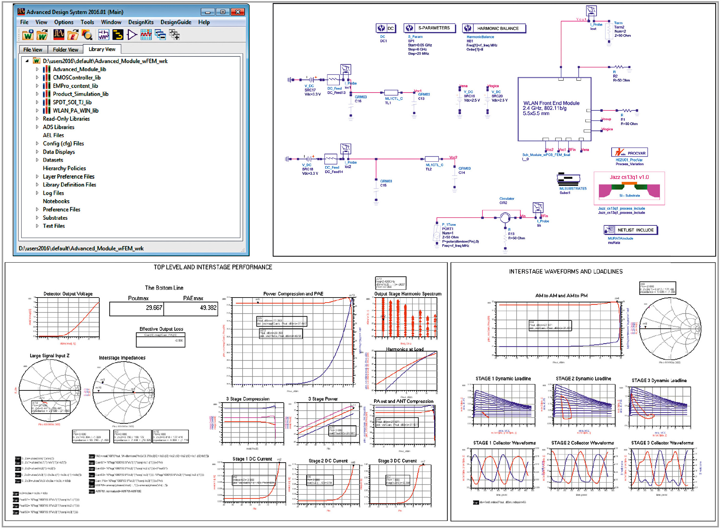Select the Process_Variation PROCVAR block
722x530 pixels.
pos(629,152)
